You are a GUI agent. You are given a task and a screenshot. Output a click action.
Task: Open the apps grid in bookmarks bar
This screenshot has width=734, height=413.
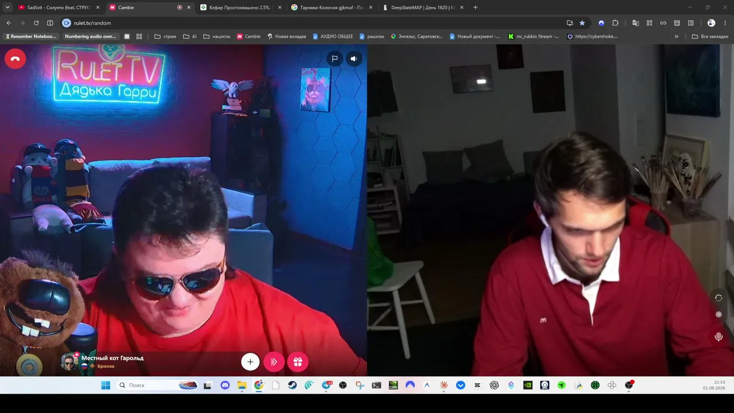click(x=139, y=36)
